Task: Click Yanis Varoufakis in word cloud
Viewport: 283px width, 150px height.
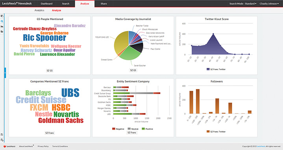Action: click(x=34, y=46)
